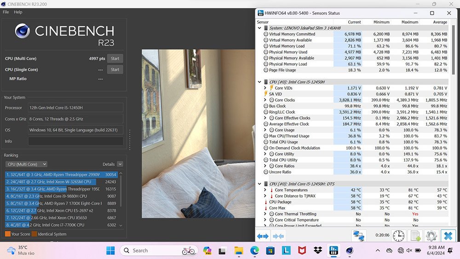Open the CPU (Multi Core) ranking dropdown
The image size is (460, 259).
[x=26, y=164]
